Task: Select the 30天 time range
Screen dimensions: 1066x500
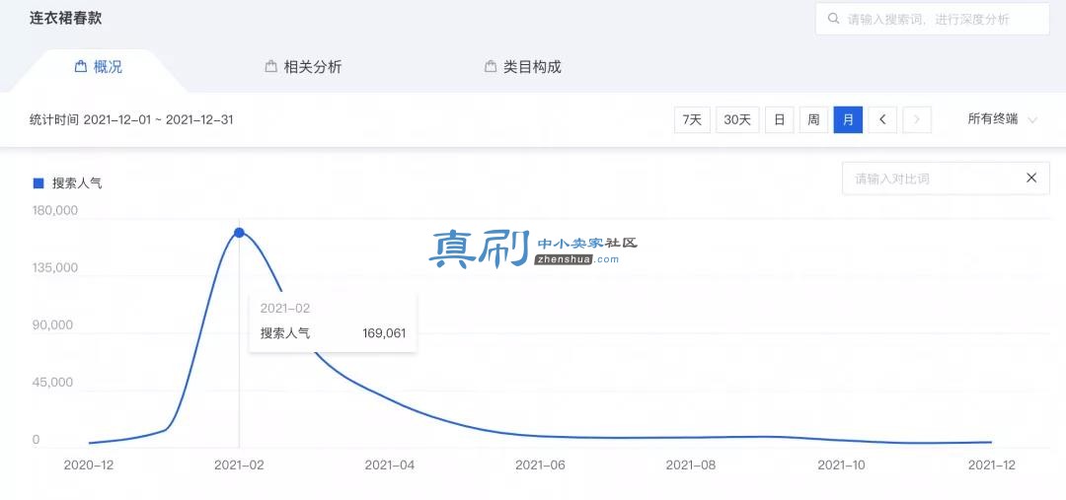Action: (x=737, y=119)
